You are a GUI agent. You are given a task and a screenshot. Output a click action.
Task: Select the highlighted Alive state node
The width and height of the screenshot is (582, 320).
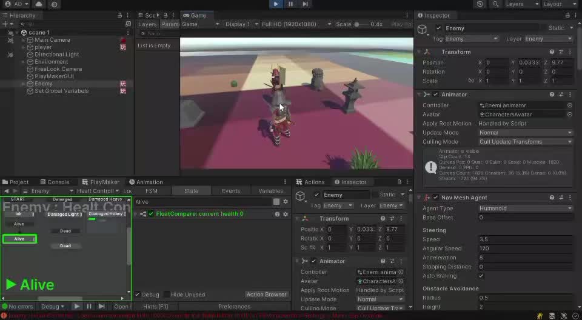point(19,239)
